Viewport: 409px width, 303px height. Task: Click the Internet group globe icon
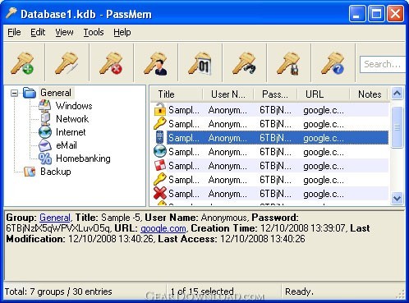(45, 132)
